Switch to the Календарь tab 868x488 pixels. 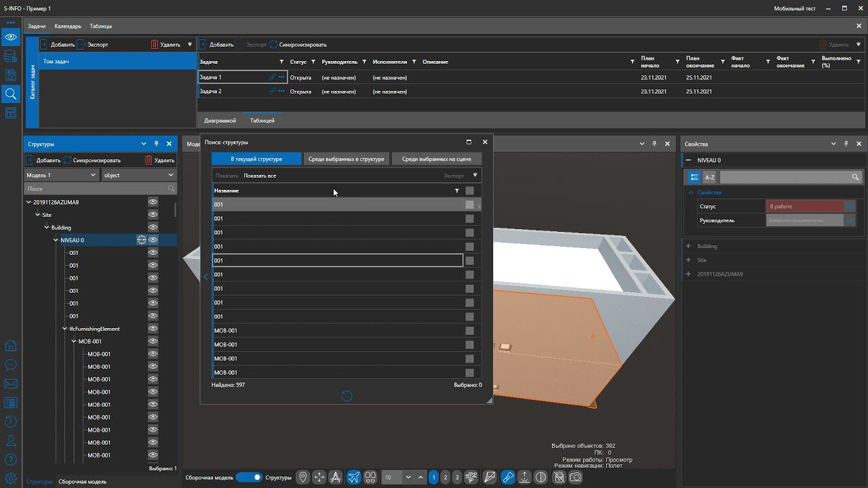(68, 26)
